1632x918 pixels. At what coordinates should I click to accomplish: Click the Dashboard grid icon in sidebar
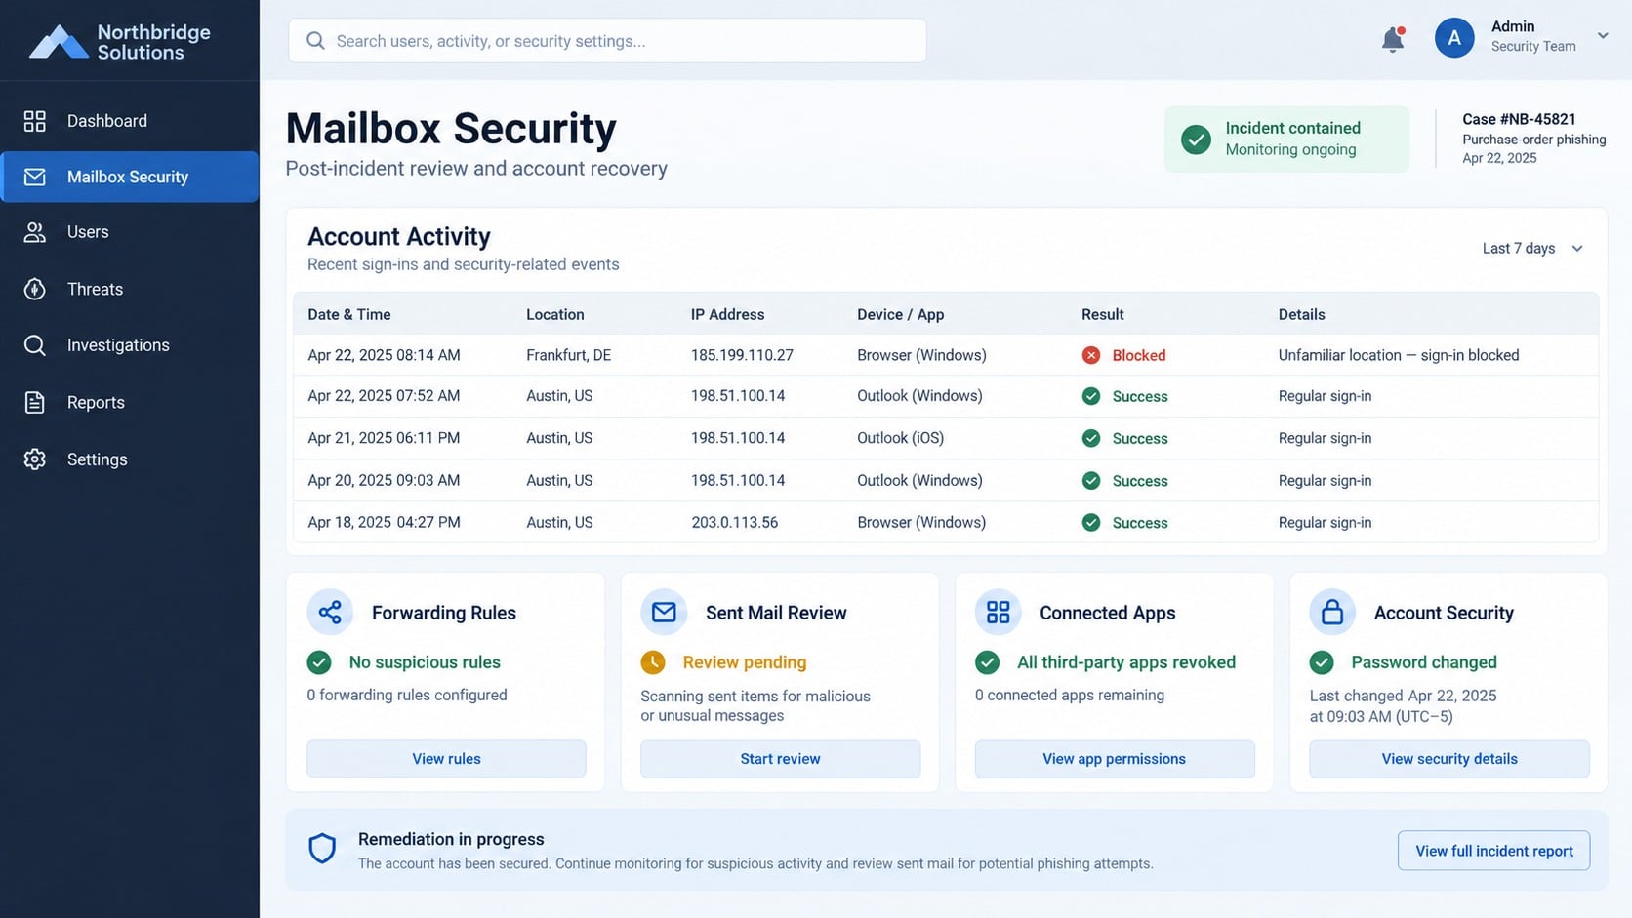click(35, 121)
